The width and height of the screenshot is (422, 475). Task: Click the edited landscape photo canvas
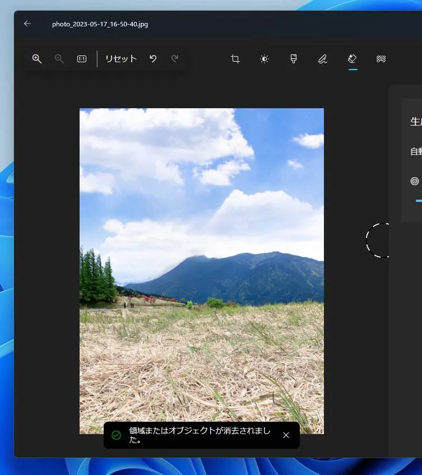[202, 271]
